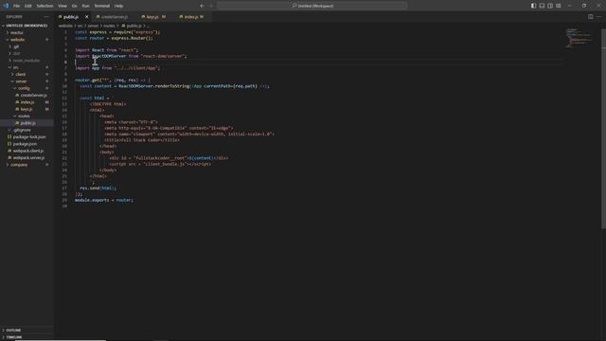606x341 pixels.
Task: Open the .gitignore file
Action: [27, 130]
